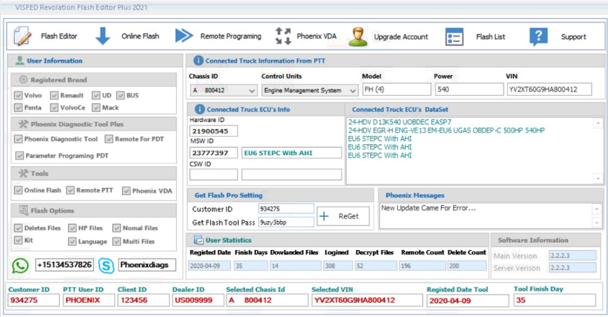Toggle the HP Files checkbox

click(x=72, y=228)
